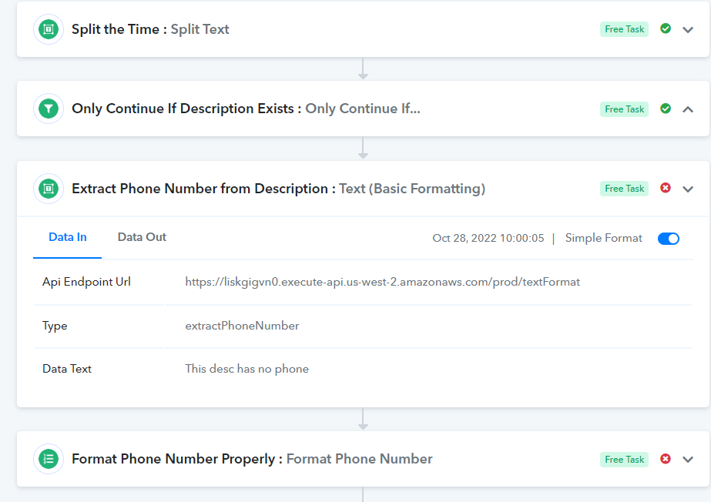Click the extractPhoneNumber type value

[x=242, y=326]
